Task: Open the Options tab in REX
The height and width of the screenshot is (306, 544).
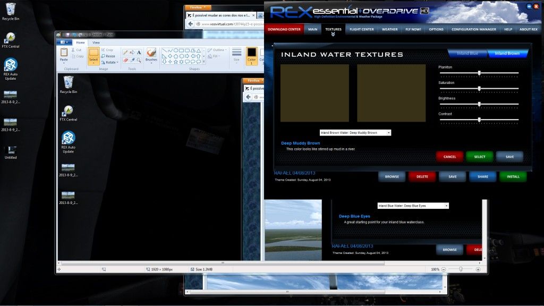Action: click(436, 29)
